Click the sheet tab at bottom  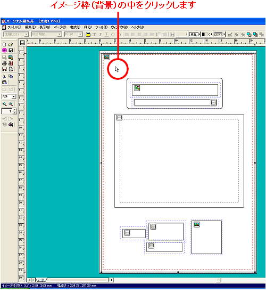tap(40, 280)
